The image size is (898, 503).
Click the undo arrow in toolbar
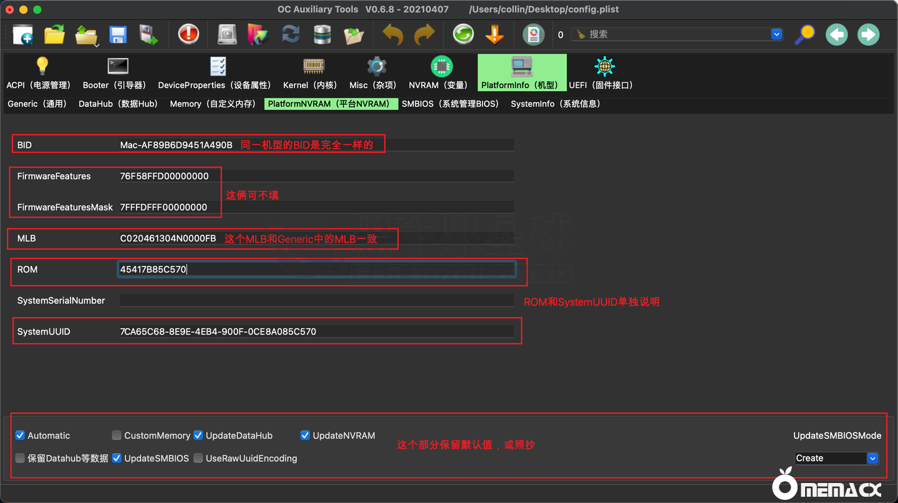click(x=393, y=34)
